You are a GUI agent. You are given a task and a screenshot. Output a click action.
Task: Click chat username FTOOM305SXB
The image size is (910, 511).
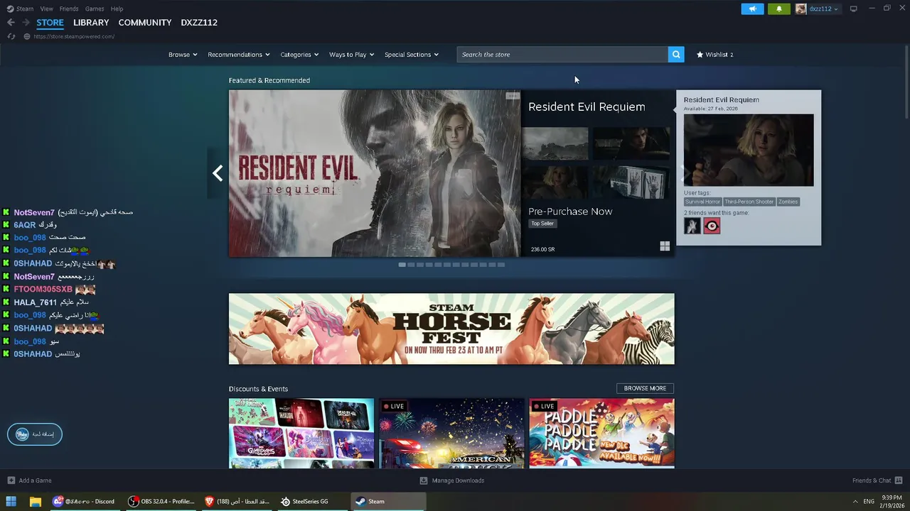click(x=43, y=290)
